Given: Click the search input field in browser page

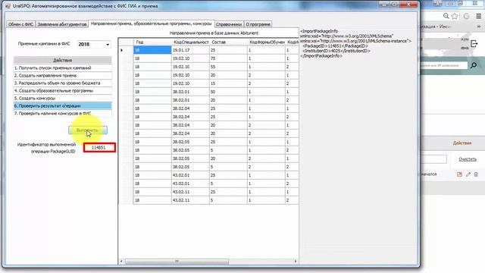Looking at the screenshot, I should click(x=444, y=65).
